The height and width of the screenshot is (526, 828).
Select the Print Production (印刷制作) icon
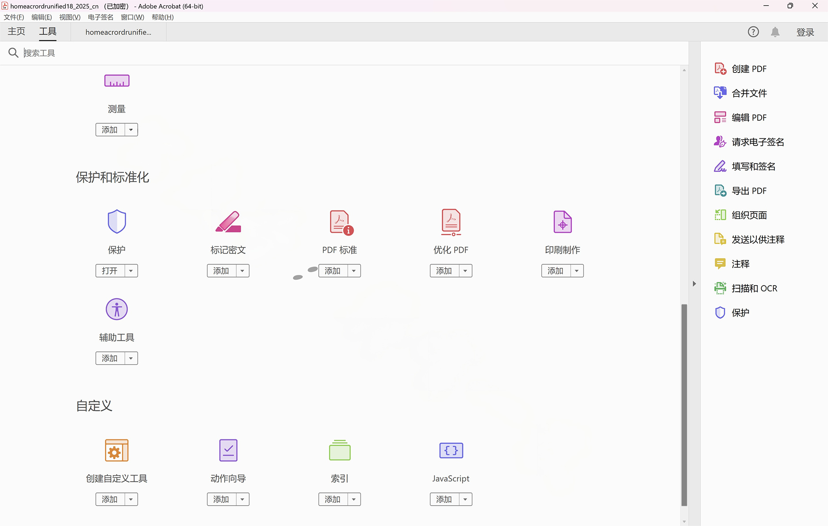click(x=563, y=222)
